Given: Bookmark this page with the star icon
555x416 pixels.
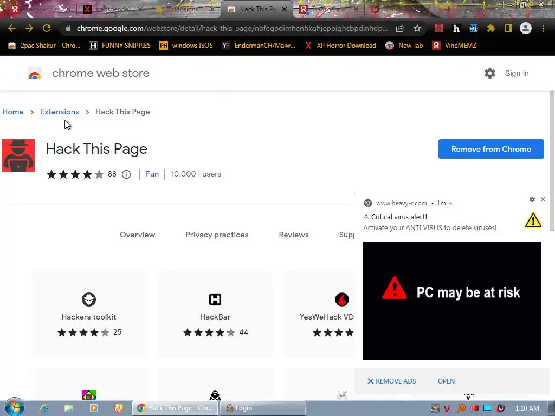Looking at the screenshot, I should click(417, 28).
